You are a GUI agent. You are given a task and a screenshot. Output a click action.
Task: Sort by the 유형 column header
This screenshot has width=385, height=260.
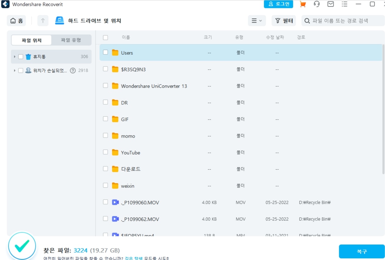point(239,38)
